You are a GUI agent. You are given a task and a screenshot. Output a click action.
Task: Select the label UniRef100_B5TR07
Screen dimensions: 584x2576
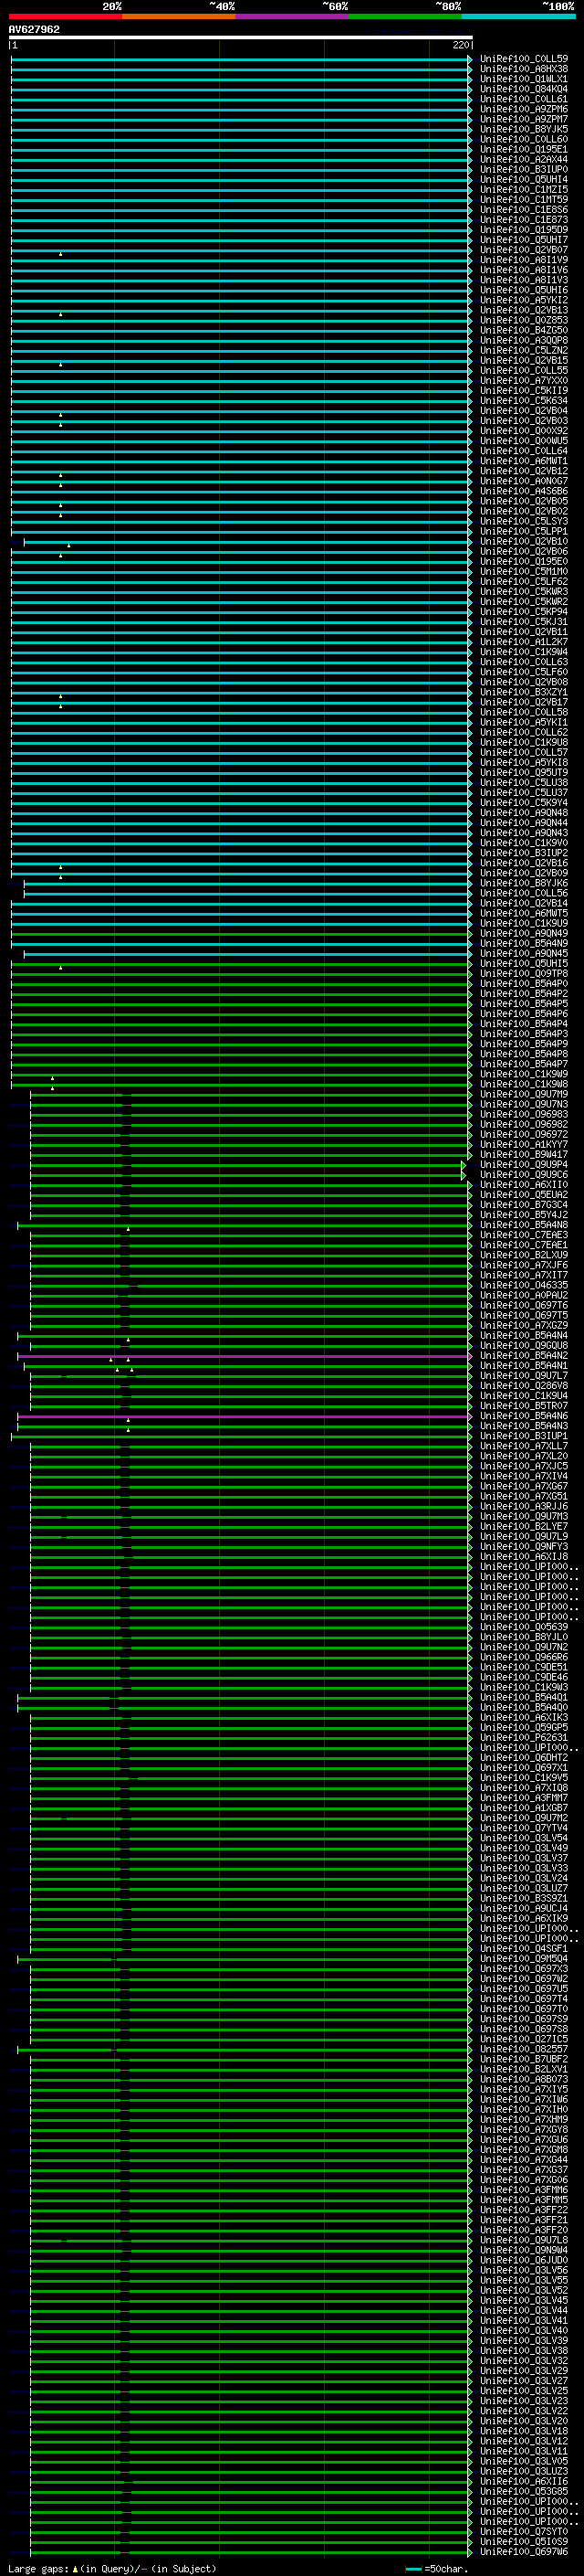(x=524, y=1406)
